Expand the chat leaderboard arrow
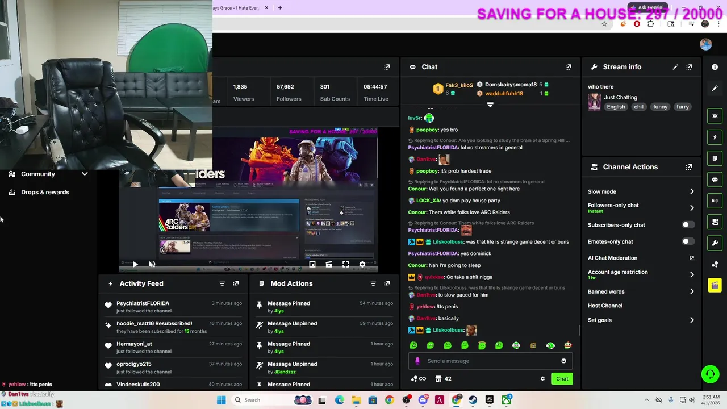727x409 pixels. (490, 105)
